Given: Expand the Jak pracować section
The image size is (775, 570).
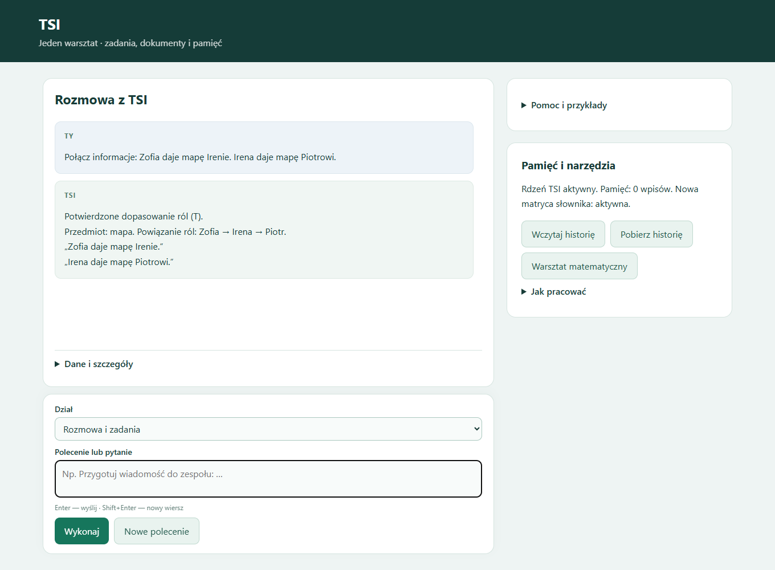Looking at the screenshot, I should 554,291.
